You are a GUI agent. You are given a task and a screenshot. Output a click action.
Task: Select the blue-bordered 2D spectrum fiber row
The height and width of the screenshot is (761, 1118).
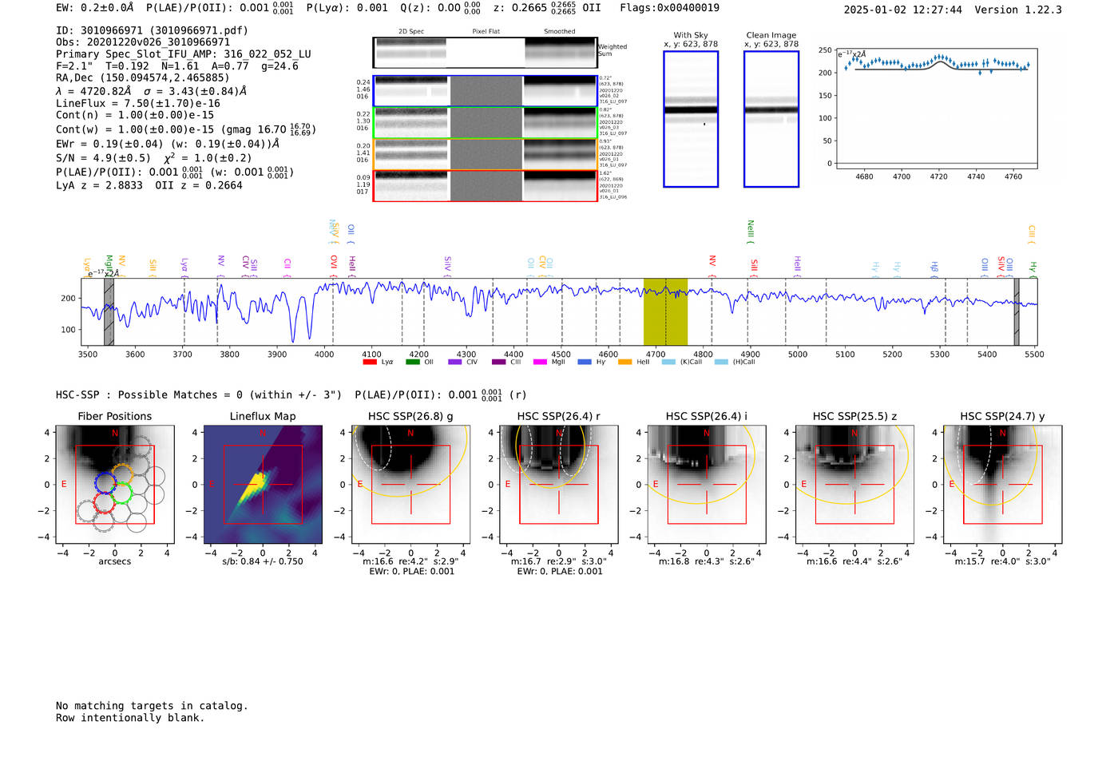tap(485, 91)
